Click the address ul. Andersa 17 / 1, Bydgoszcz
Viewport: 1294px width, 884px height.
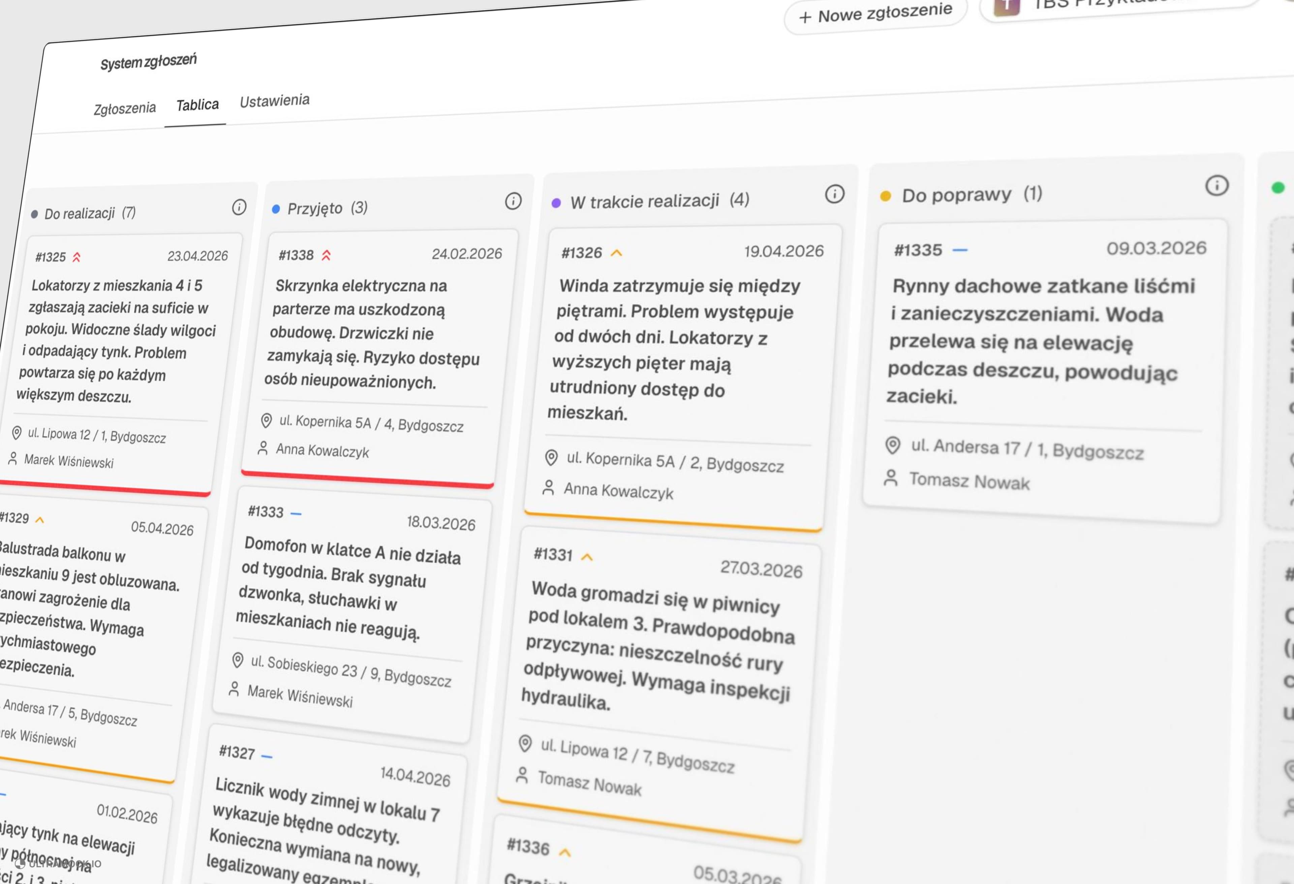pyautogui.click(x=1027, y=449)
